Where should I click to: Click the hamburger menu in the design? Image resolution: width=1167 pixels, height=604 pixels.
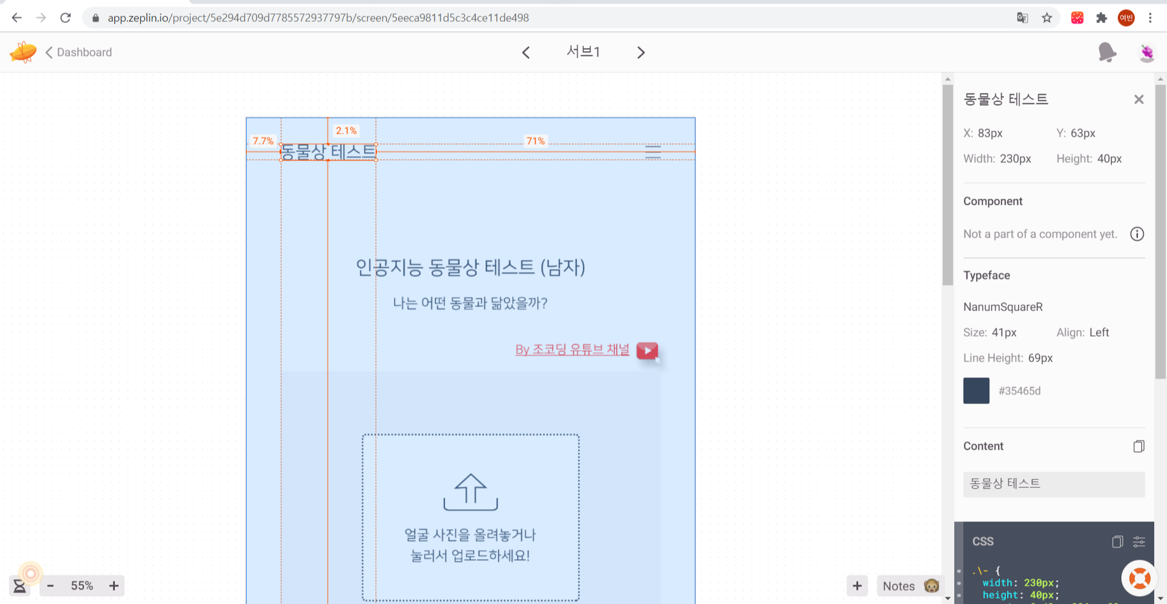653,152
